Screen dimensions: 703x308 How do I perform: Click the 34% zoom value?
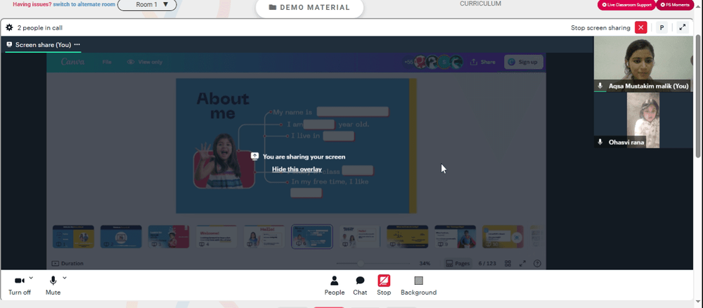click(x=425, y=264)
